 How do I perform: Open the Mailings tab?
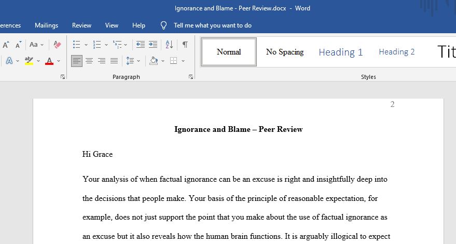[x=47, y=25]
